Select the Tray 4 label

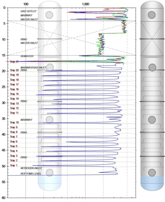tap(14, 151)
